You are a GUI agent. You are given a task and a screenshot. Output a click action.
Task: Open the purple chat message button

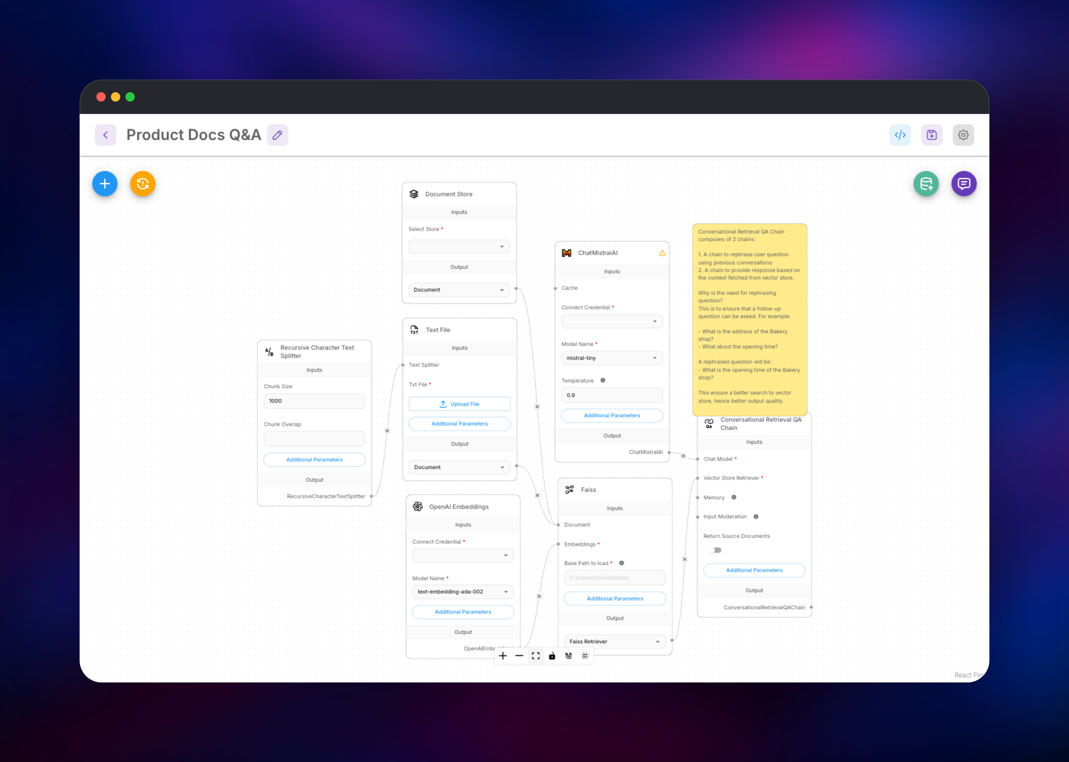pyautogui.click(x=964, y=183)
